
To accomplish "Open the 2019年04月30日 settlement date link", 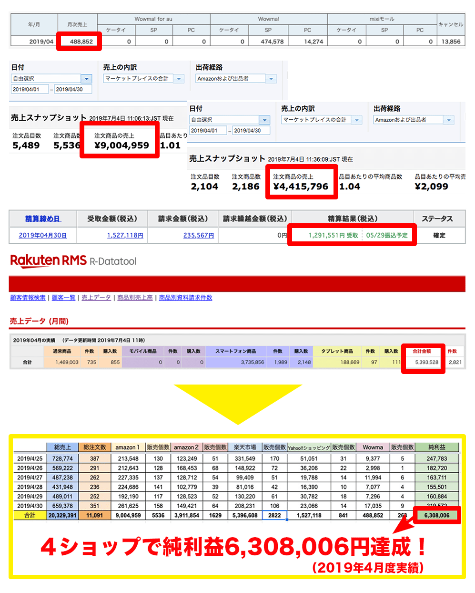I will (43, 235).
